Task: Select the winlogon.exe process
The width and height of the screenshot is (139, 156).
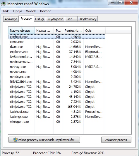Action: tap(57, 122)
